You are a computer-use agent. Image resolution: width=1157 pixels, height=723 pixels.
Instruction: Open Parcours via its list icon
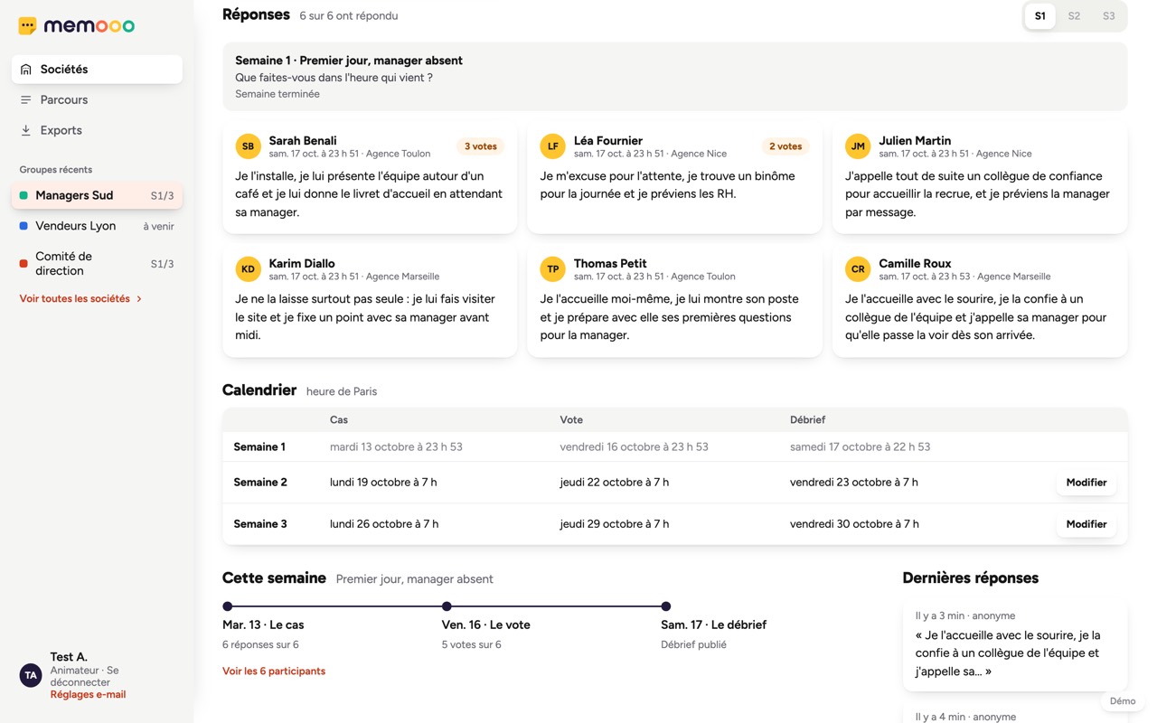(x=26, y=100)
